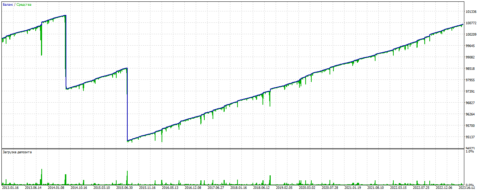The width and height of the screenshot is (480, 191).
Task: Click the tallest deposit load bar near 2013.06.14
Action: 41,177
